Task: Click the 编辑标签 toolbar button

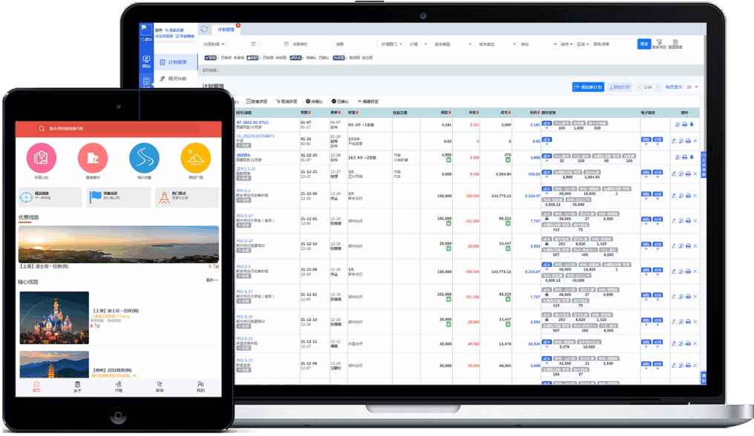Action: coord(368,102)
